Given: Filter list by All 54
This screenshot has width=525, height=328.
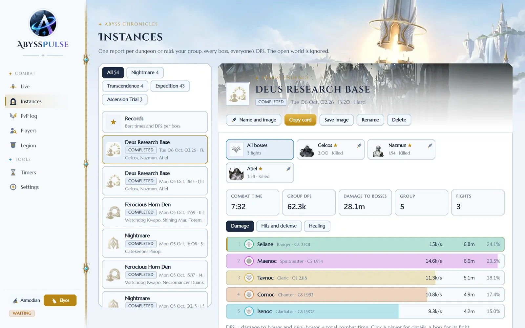Looking at the screenshot, I should point(113,72).
